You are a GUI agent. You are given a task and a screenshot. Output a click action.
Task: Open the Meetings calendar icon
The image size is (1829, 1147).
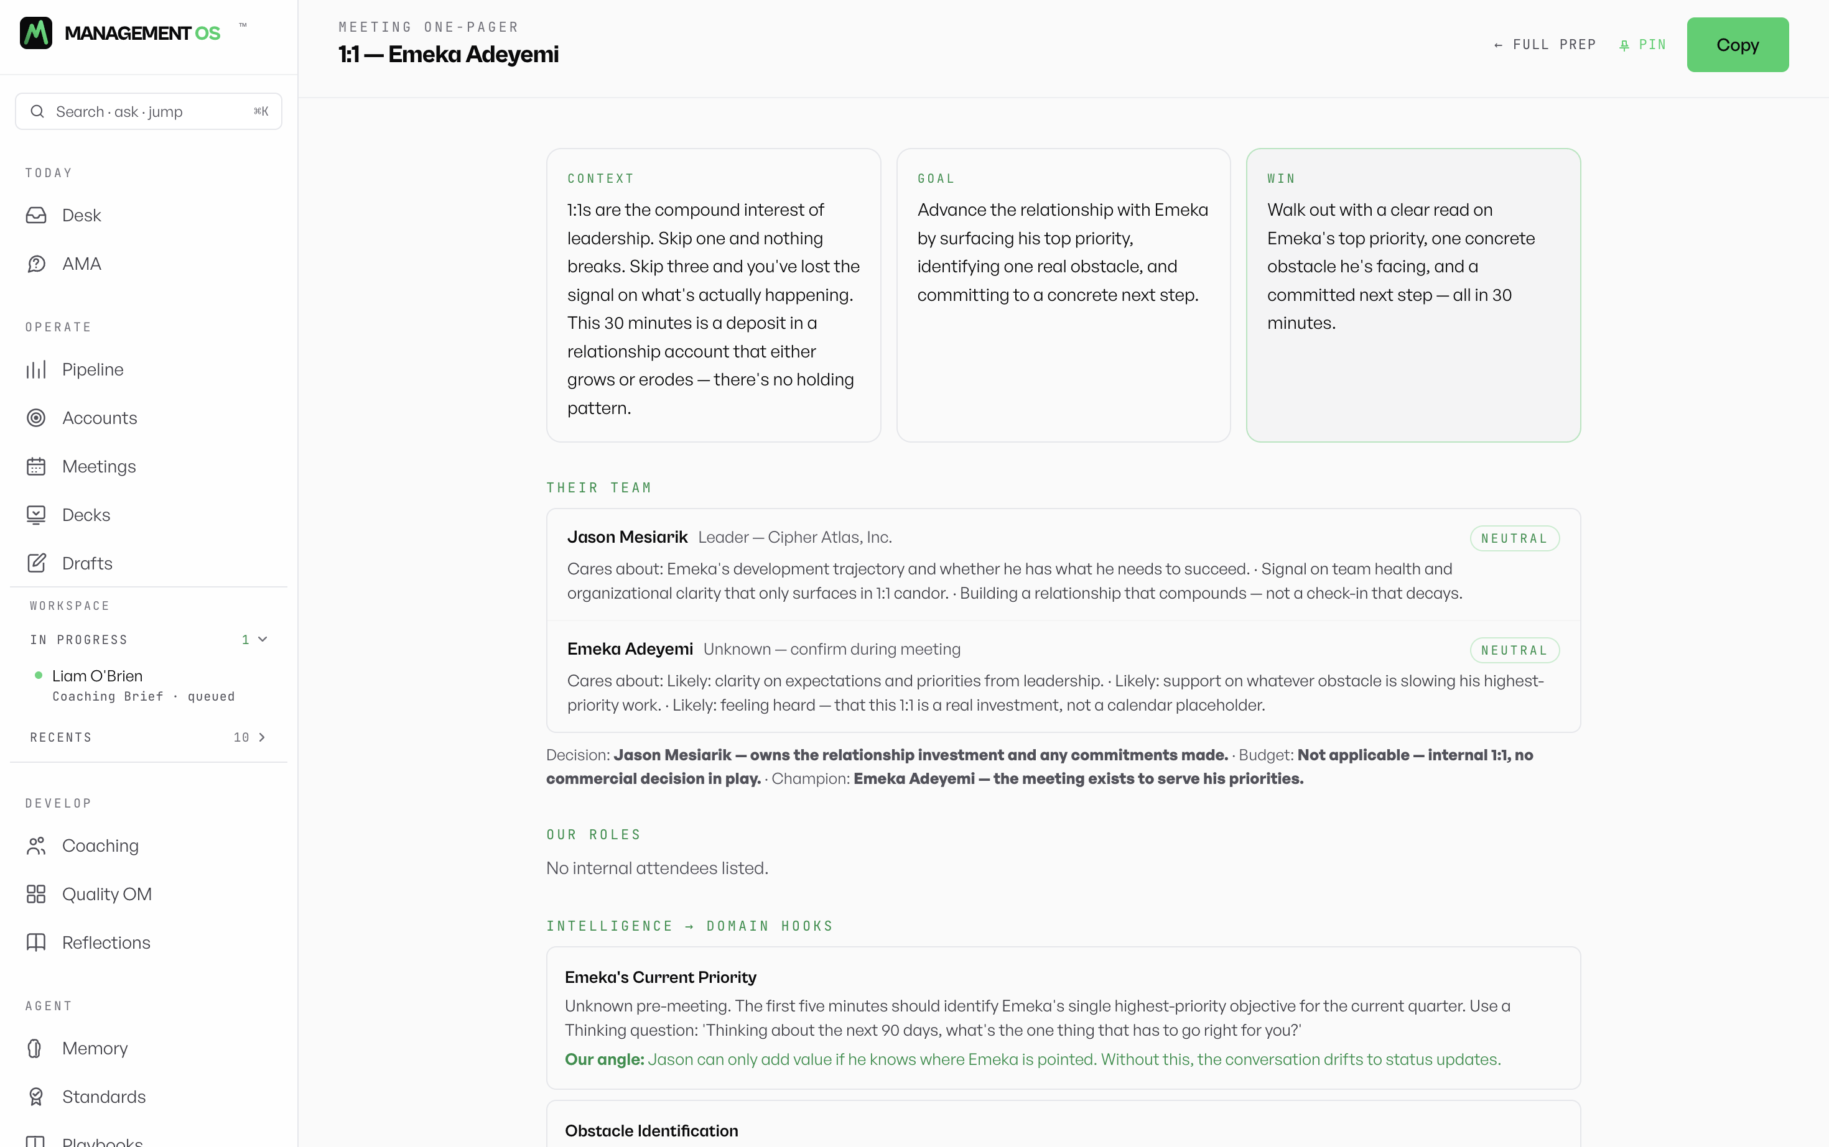tap(35, 466)
